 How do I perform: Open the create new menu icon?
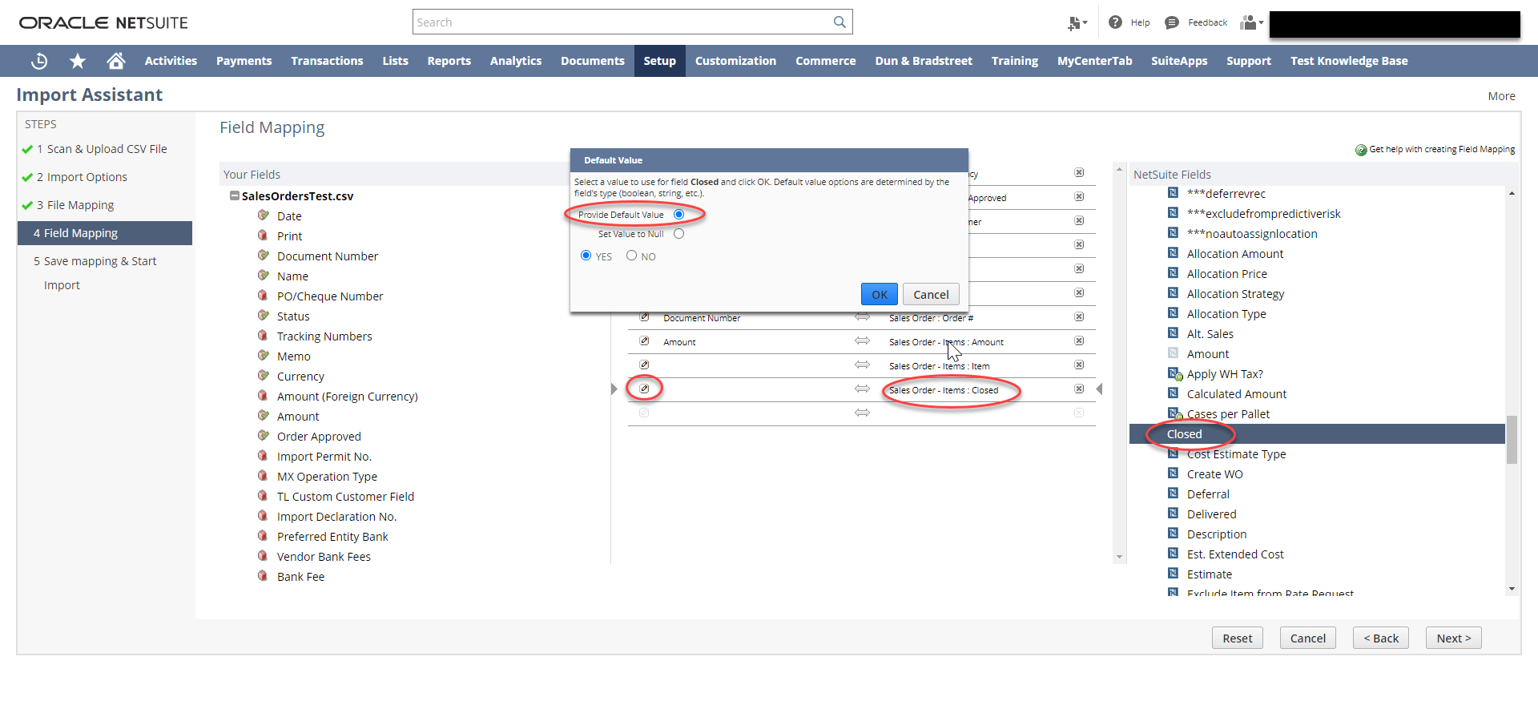[x=1076, y=23]
